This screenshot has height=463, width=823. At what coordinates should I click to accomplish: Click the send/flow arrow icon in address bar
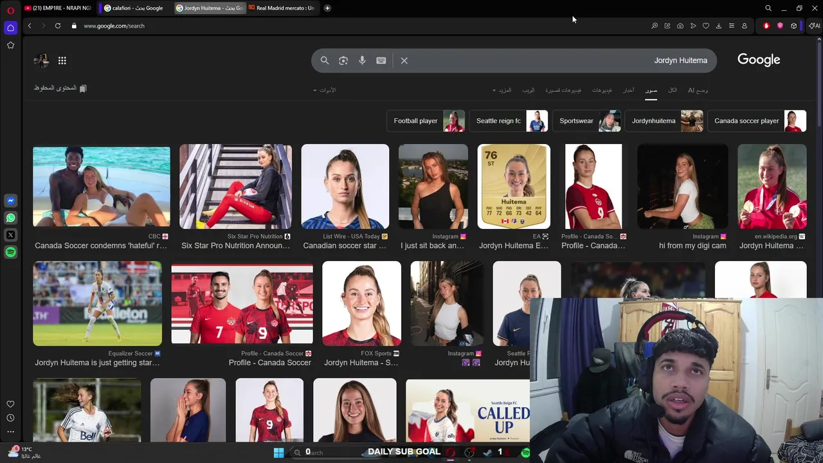tap(693, 26)
